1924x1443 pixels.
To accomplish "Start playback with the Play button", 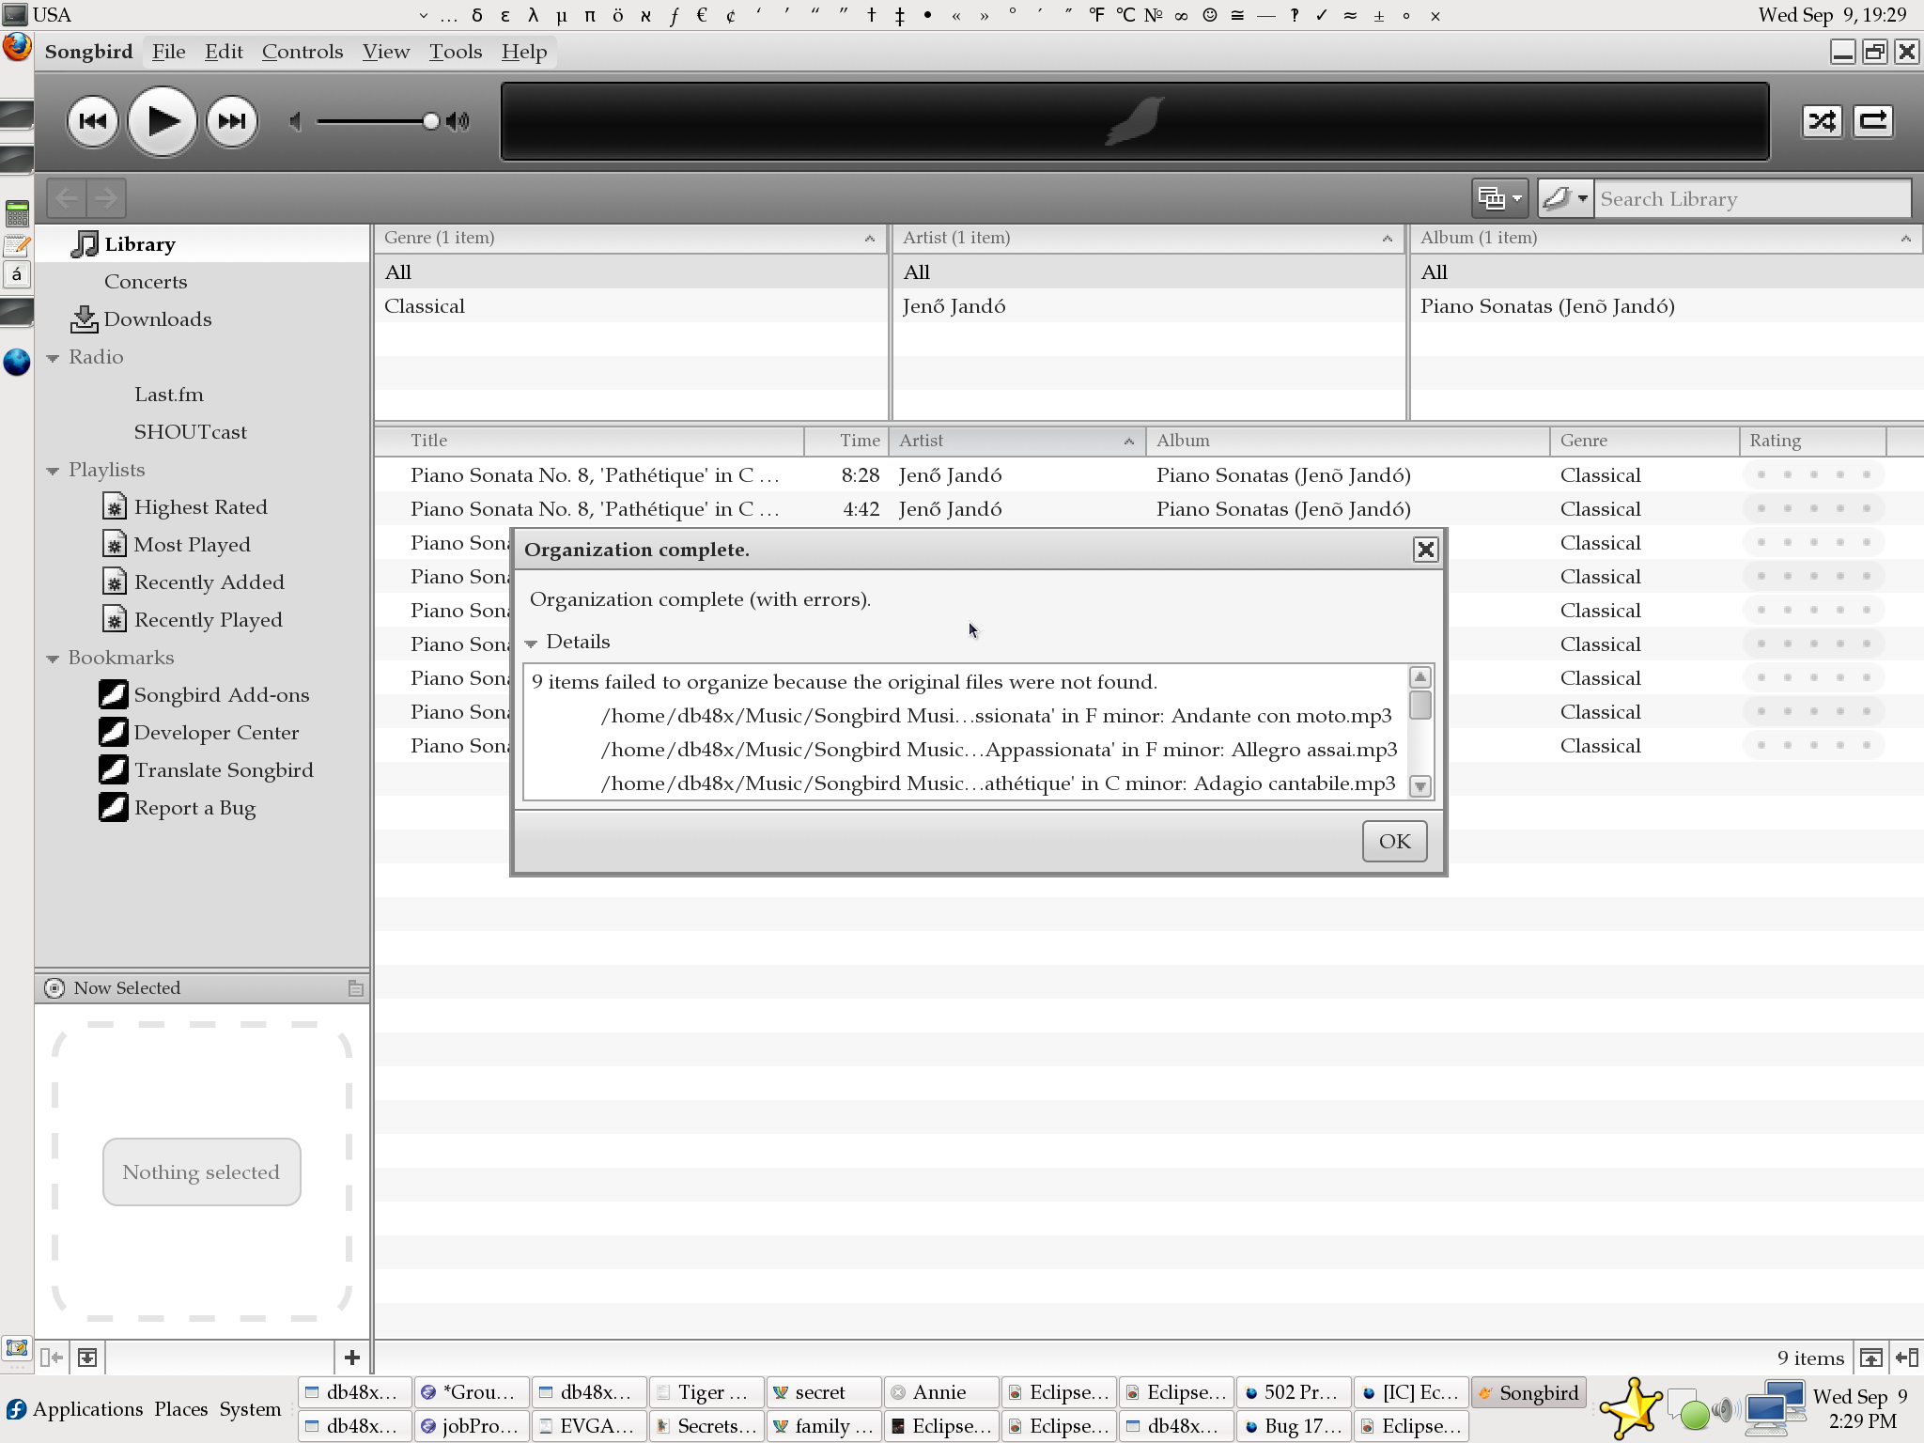I will pos(162,121).
